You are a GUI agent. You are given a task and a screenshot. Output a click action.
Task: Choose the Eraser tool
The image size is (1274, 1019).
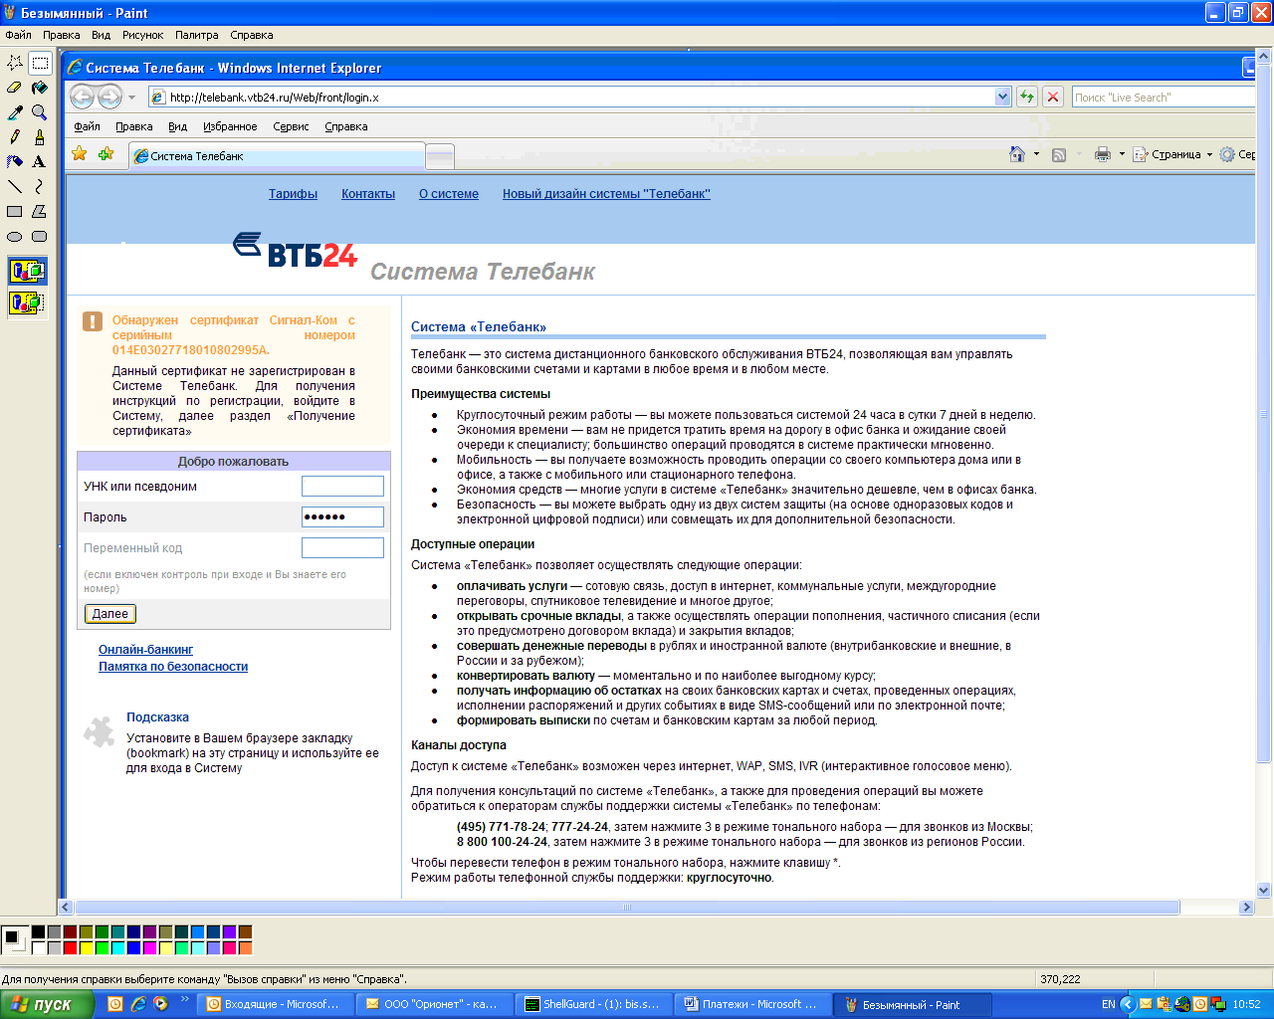[15, 88]
